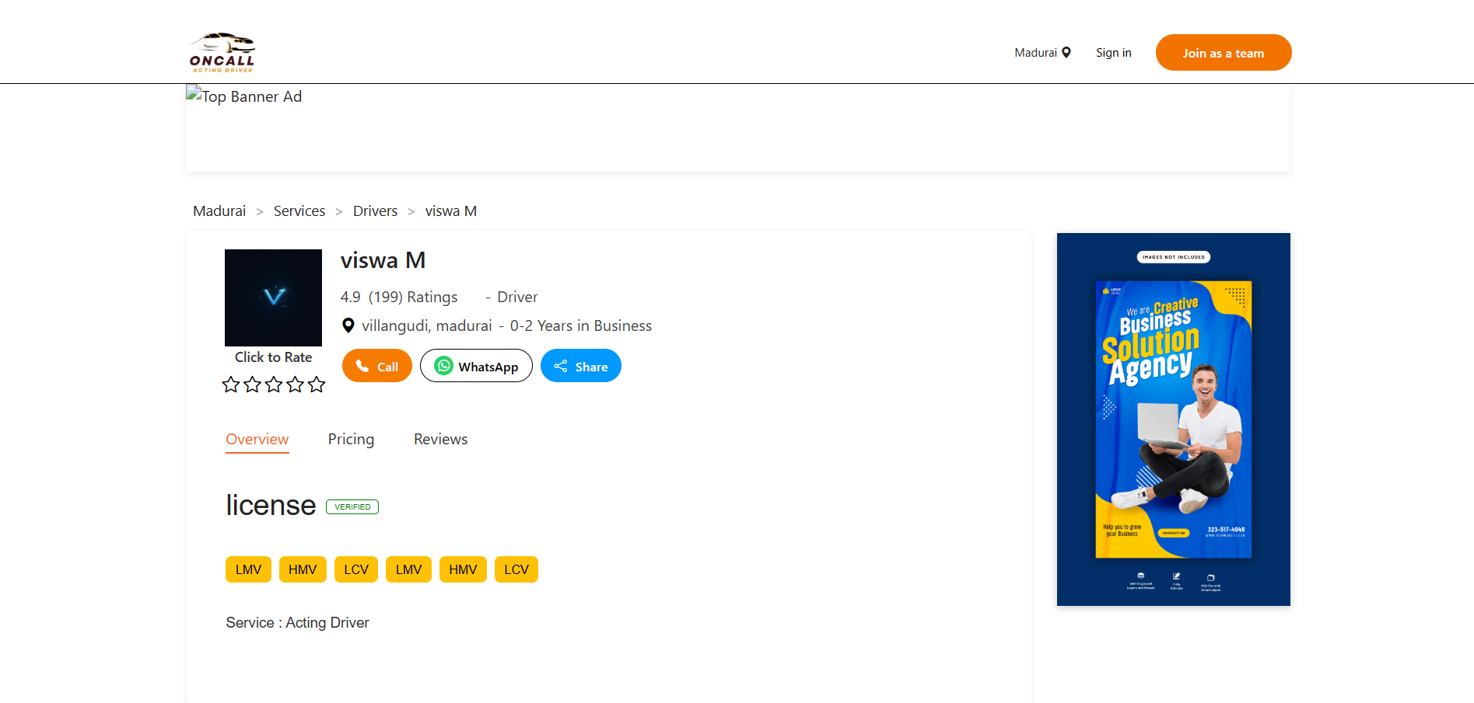Click the OnCall Acting Driver logo
Image resolution: width=1474 pixels, height=703 pixels.
[222, 52]
